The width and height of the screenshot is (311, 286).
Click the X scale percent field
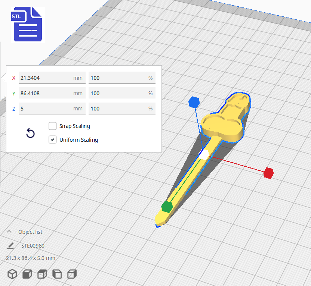point(118,78)
